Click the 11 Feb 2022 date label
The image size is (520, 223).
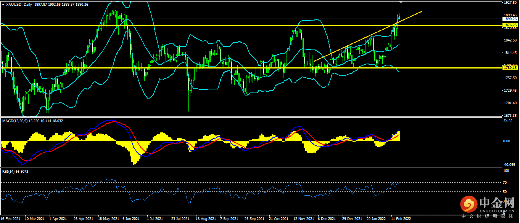[400, 219]
